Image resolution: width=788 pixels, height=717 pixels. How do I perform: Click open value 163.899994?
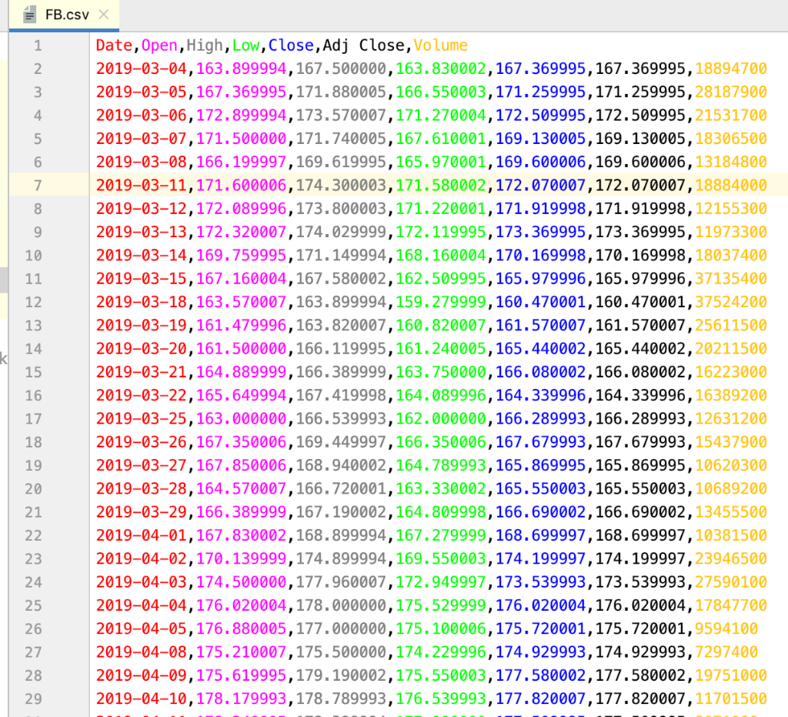click(241, 69)
